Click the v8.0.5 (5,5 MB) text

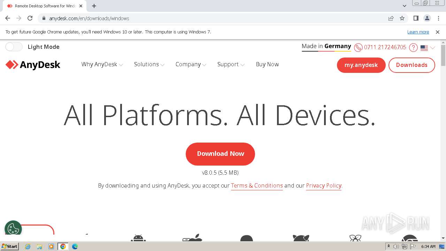220,173
